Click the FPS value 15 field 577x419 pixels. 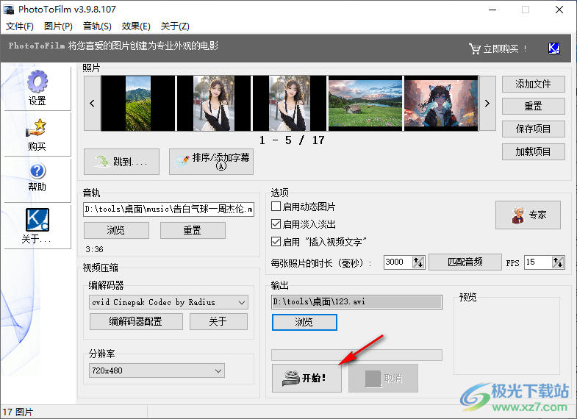coord(538,262)
